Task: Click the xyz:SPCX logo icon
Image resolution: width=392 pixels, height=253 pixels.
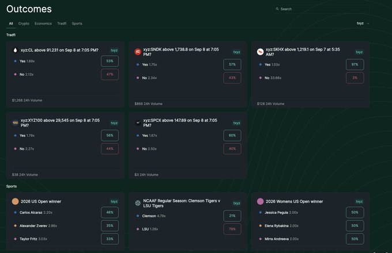Action: tap(138, 122)
